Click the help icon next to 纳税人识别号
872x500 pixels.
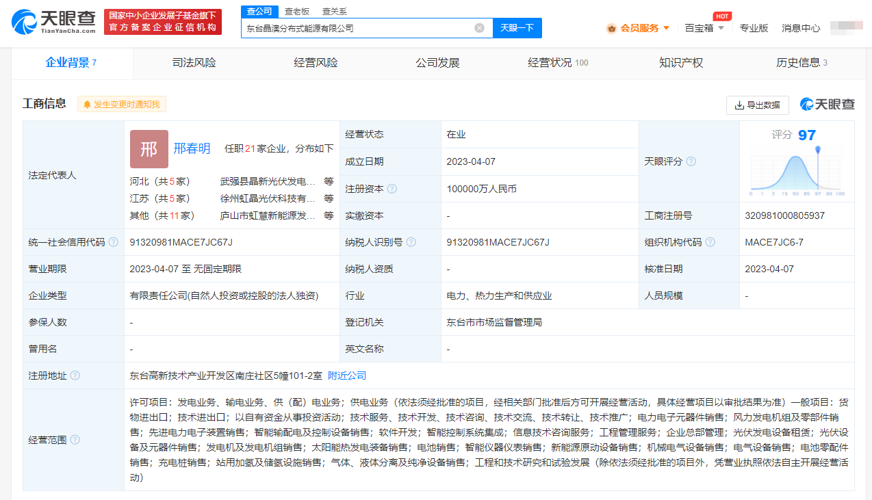[x=411, y=242]
